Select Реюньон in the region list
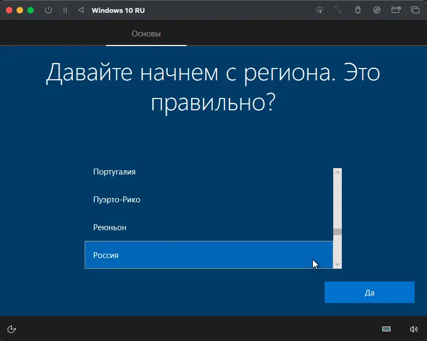Image resolution: width=427 pixels, height=341 pixels. (209, 227)
